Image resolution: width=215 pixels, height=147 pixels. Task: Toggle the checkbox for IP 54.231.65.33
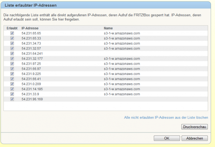[12, 38]
